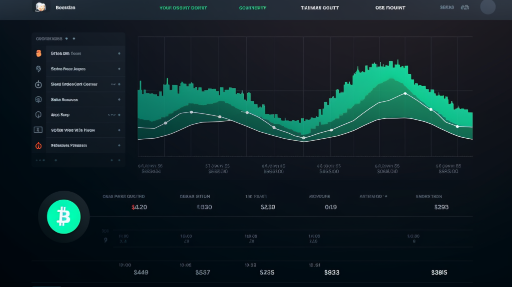512x287 pixels.
Task: Click the $4.20 stat value with the red dollar sign
Action: coord(139,207)
